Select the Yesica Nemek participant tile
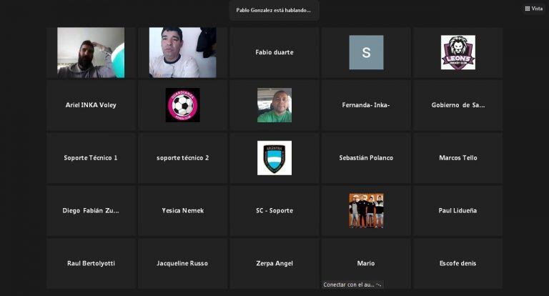The height and width of the screenshot is (296, 549). coord(182,211)
